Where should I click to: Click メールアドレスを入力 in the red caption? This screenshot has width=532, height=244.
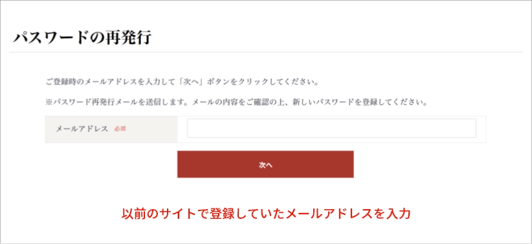point(349,214)
